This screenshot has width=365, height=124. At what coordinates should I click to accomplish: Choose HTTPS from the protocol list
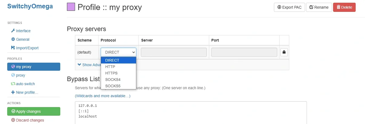click(x=118, y=73)
